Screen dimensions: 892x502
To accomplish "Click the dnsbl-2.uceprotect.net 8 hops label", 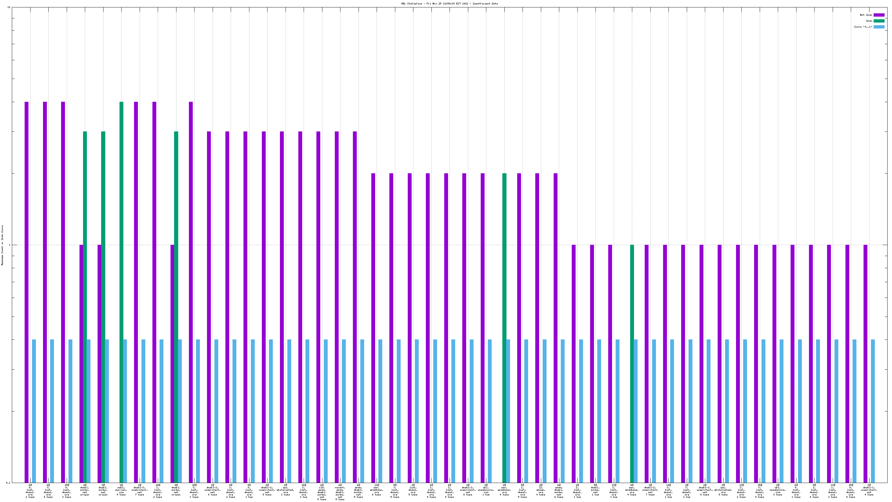I will click(x=212, y=490).
